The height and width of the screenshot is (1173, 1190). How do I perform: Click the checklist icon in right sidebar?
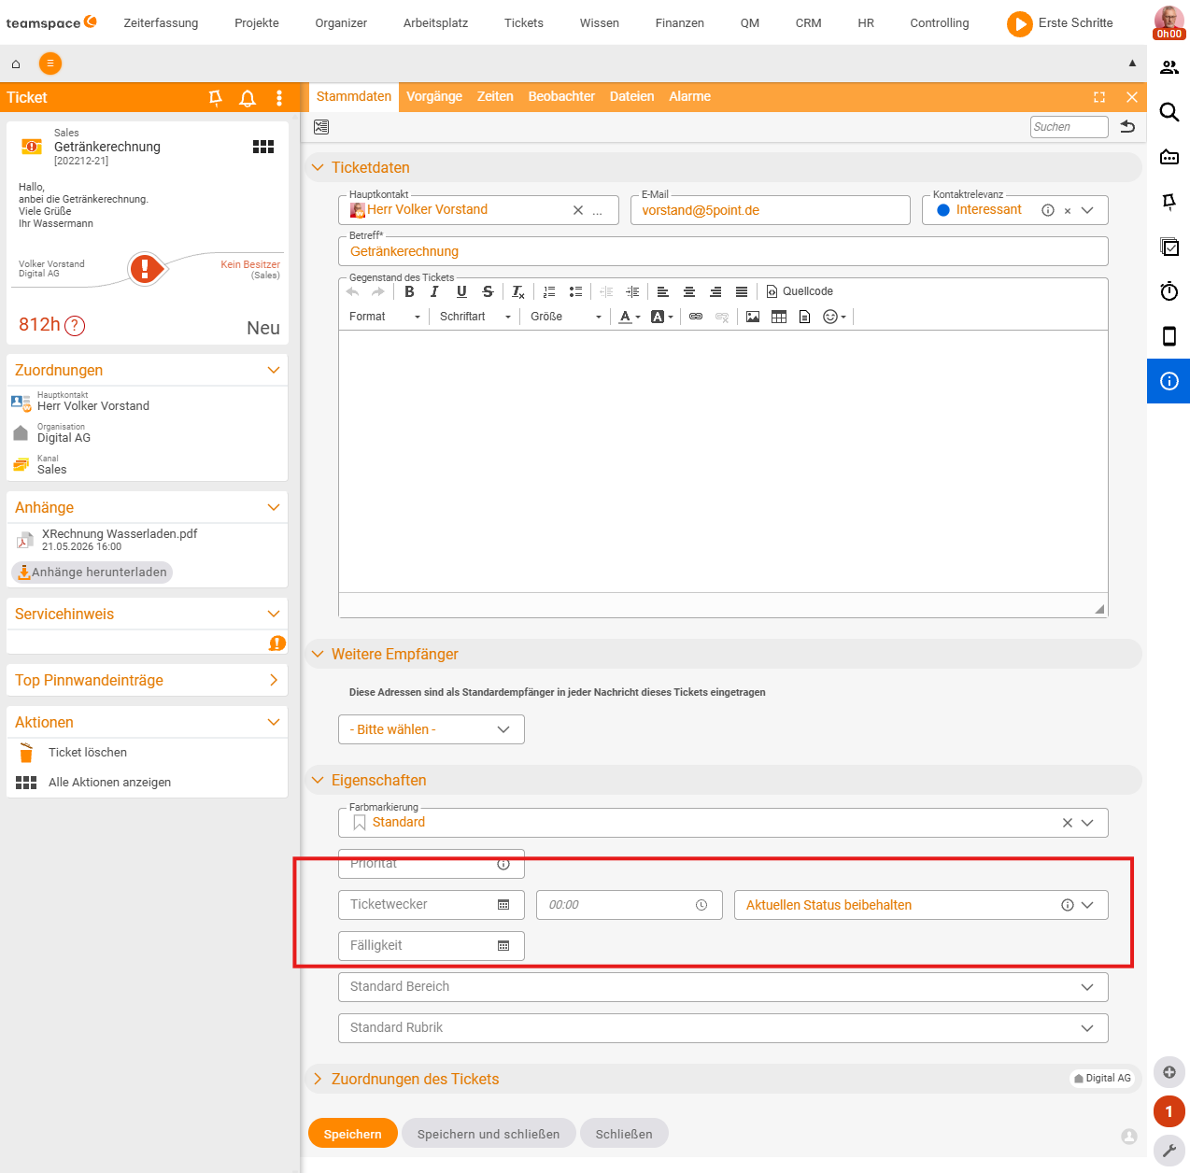coord(1169,247)
